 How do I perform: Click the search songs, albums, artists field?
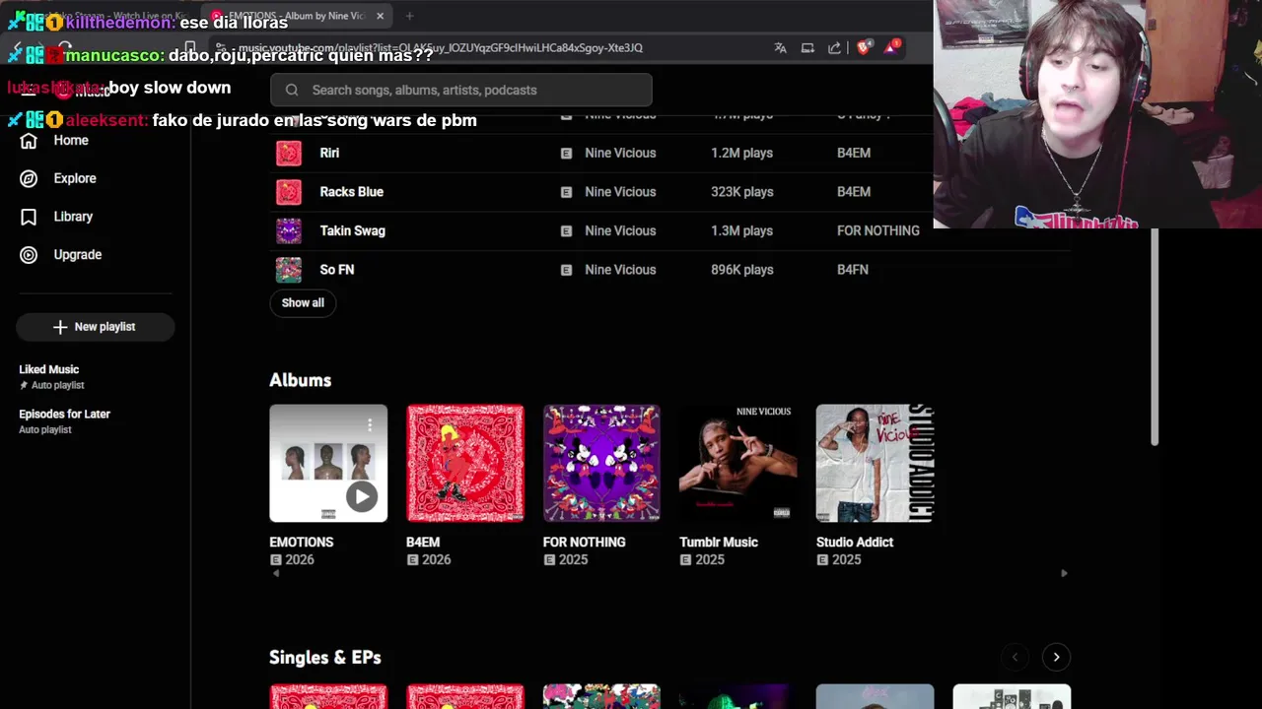[460, 90]
